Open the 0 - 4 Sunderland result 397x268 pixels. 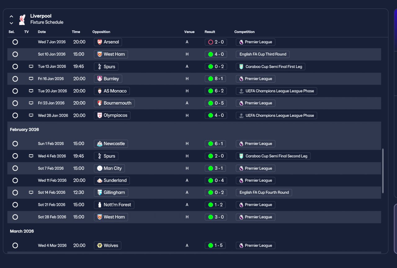coord(216,180)
